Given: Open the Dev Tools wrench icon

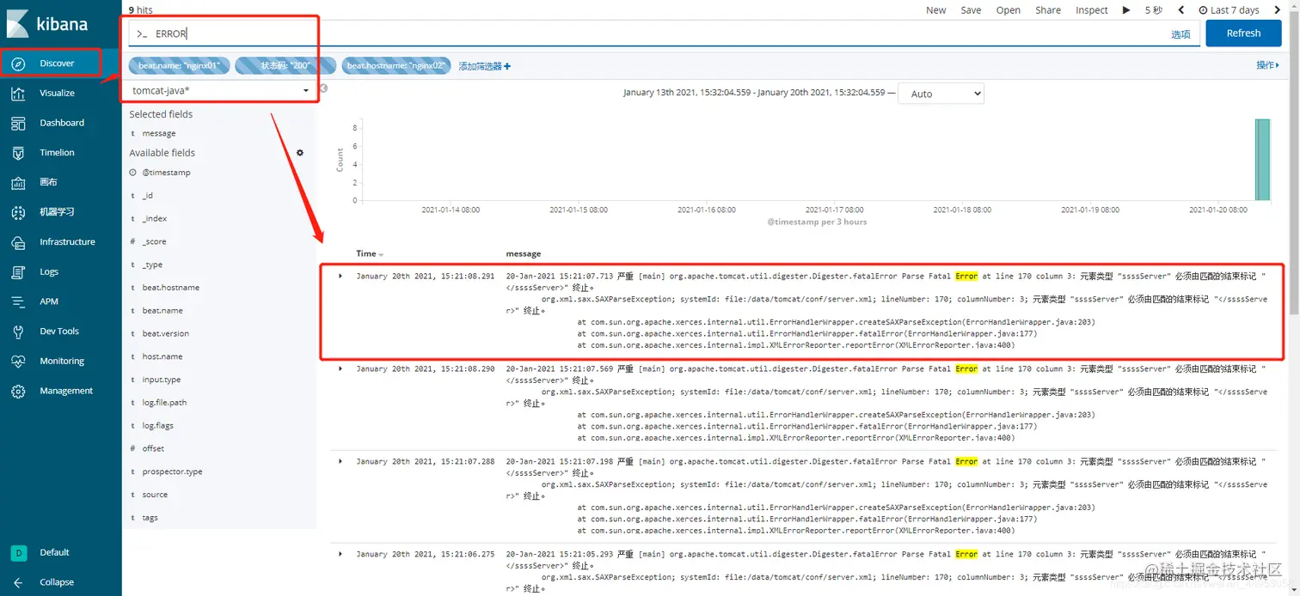Looking at the screenshot, I should [18, 331].
